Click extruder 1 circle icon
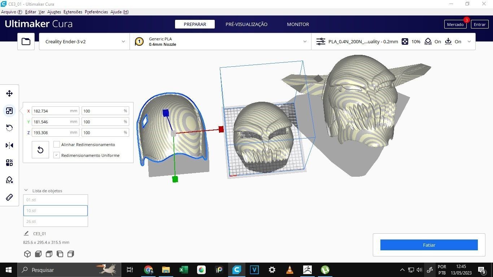 point(139,41)
